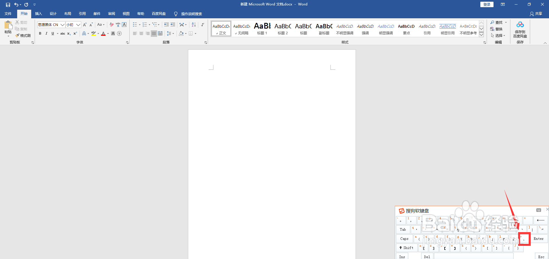549x259 pixels.
Task: Increase font size with the larger A icon
Action: pyautogui.click(x=85, y=25)
